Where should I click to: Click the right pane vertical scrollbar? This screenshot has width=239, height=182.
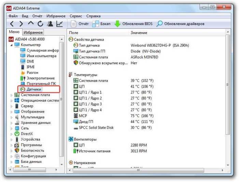[228, 85]
